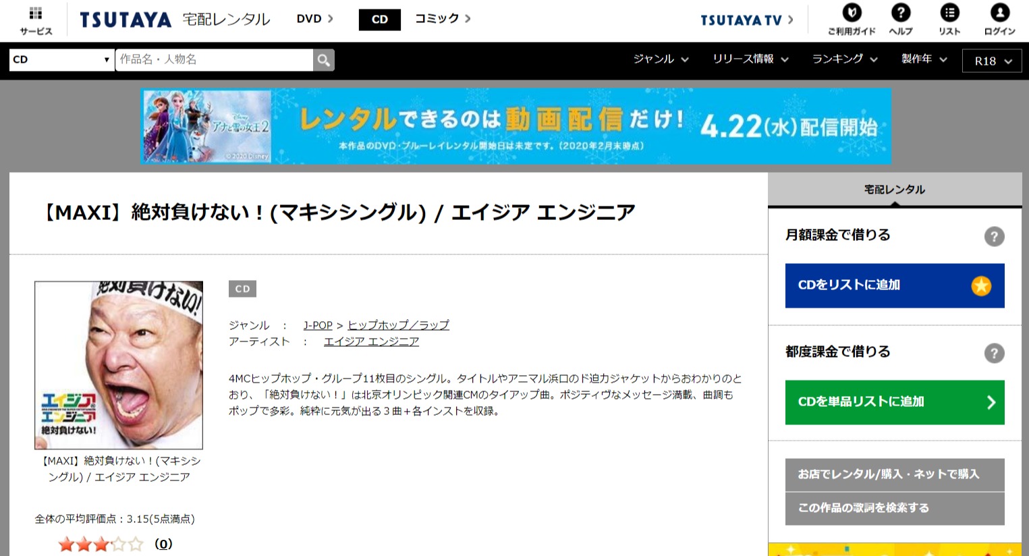Viewport: 1029px width, 556px height.
Task: Open the R18 dropdown
Action: coord(992,61)
